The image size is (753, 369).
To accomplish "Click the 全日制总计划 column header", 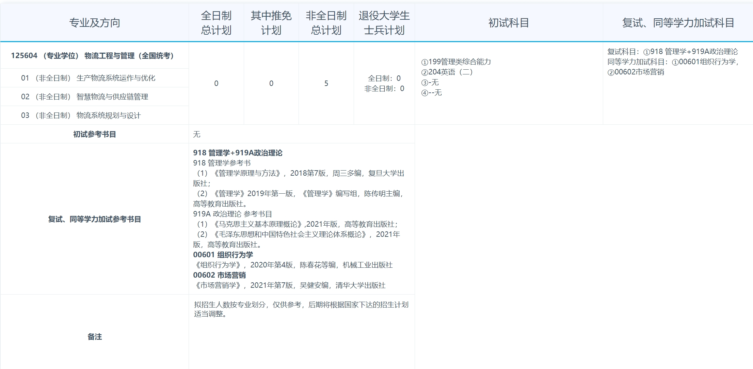I will (x=216, y=22).
